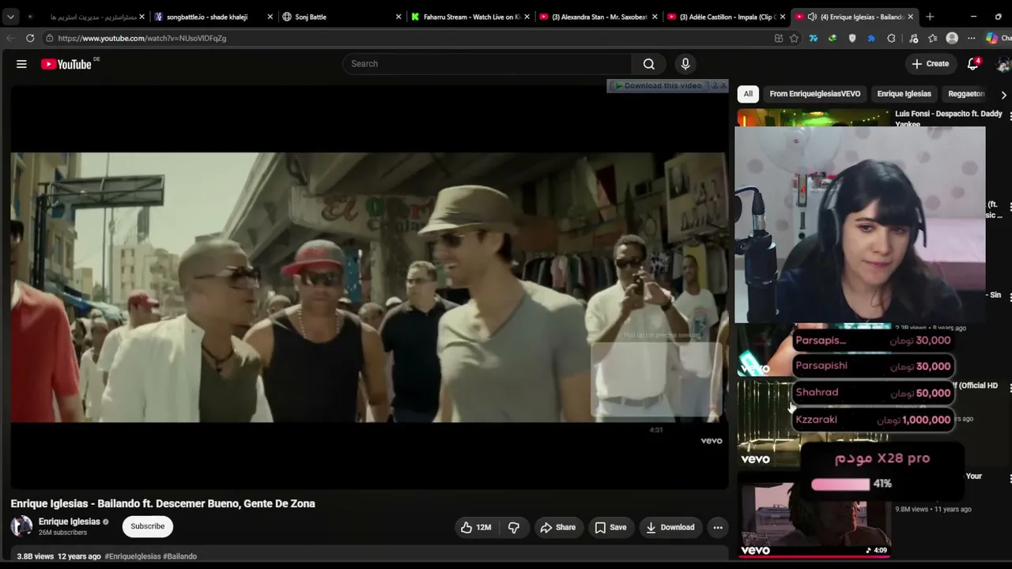Click the Bailando video player
The width and height of the screenshot is (1012, 569).
pyautogui.click(x=368, y=286)
